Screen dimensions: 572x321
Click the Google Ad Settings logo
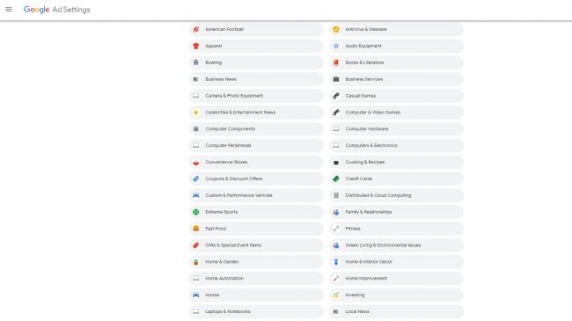click(x=56, y=10)
